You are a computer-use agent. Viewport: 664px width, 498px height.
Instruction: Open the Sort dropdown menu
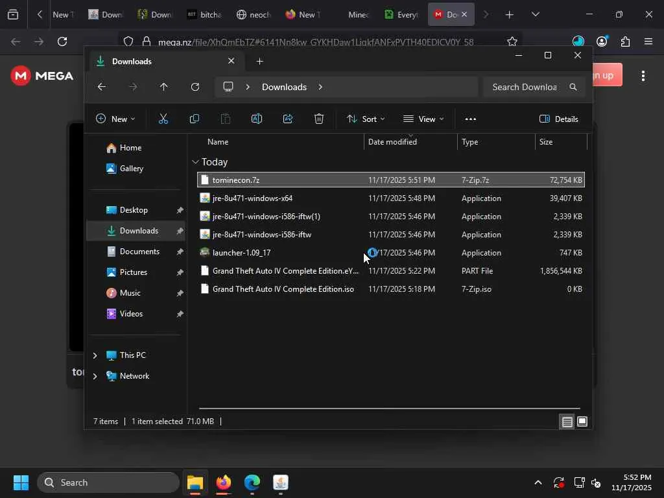pyautogui.click(x=366, y=119)
